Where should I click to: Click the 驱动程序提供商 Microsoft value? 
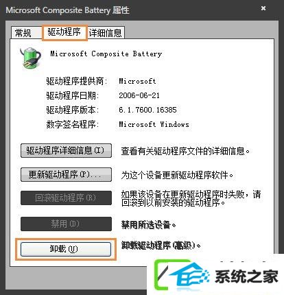click(137, 81)
